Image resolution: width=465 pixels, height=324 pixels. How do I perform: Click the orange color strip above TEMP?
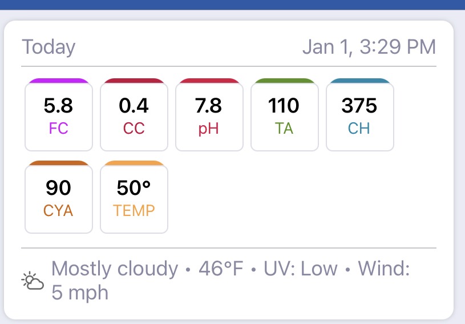coord(134,163)
